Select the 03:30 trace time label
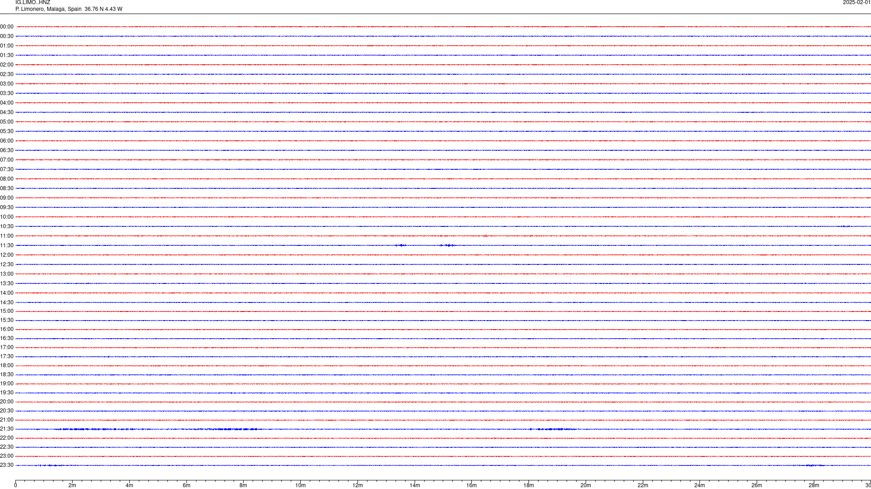871x489 pixels. click(7, 93)
